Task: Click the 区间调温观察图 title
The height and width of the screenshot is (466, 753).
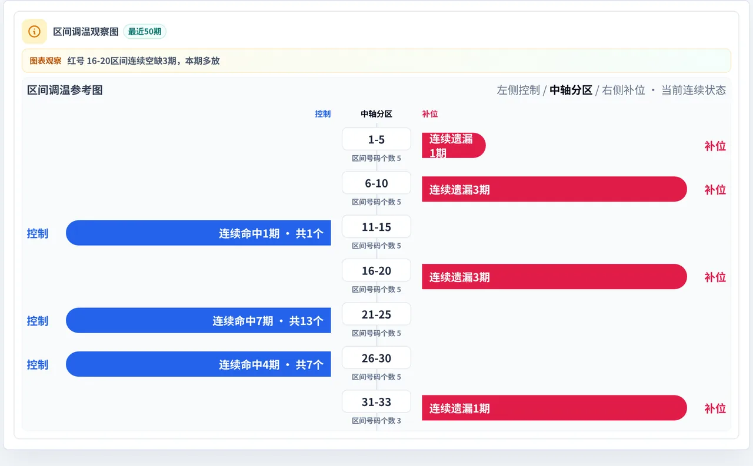Action: (x=86, y=32)
